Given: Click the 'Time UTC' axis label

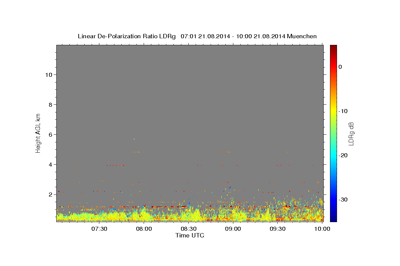Looking at the screenshot, I should (x=190, y=235).
